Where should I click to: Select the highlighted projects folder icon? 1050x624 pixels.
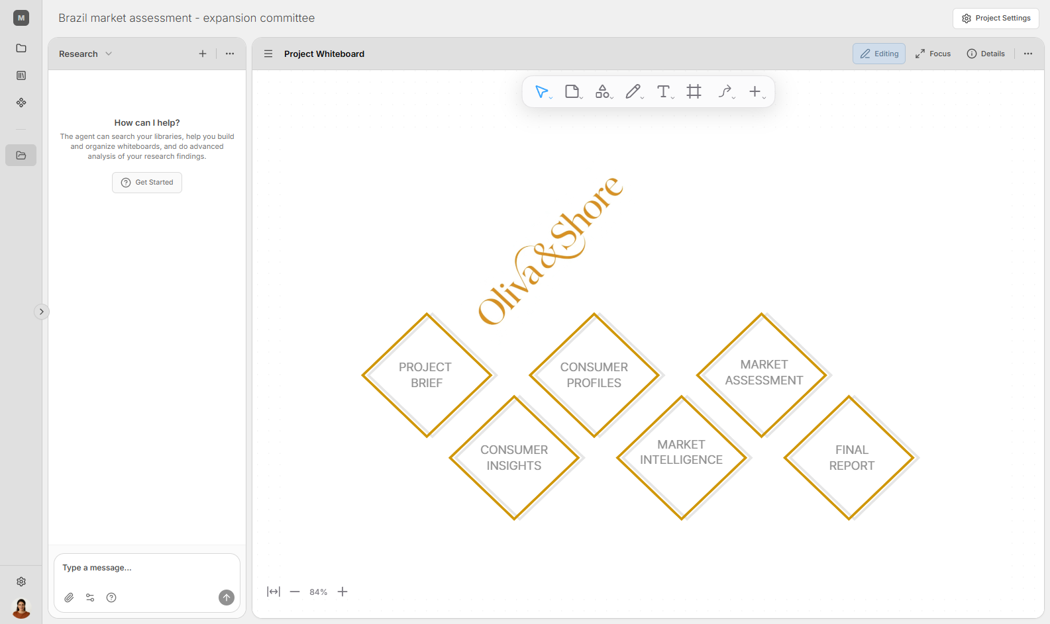(x=21, y=156)
